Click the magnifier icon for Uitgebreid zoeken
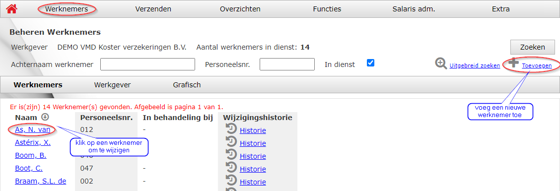 [x=441, y=64]
